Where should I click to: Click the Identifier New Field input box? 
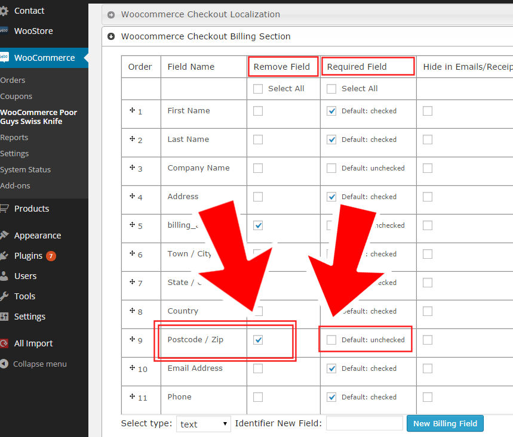point(364,423)
